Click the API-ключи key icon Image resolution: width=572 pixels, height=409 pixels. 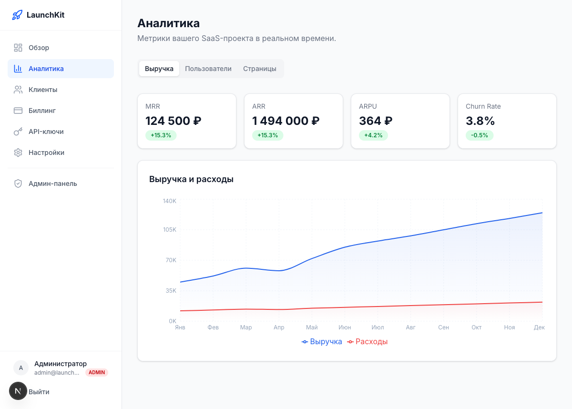click(x=18, y=132)
